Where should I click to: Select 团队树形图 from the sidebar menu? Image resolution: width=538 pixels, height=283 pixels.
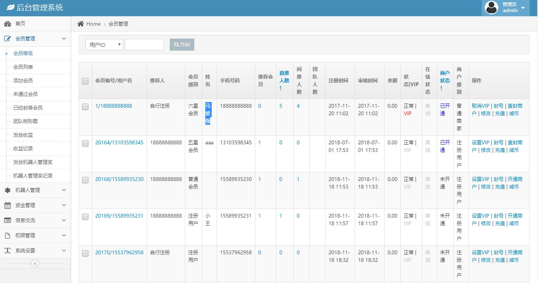[x=25, y=121]
